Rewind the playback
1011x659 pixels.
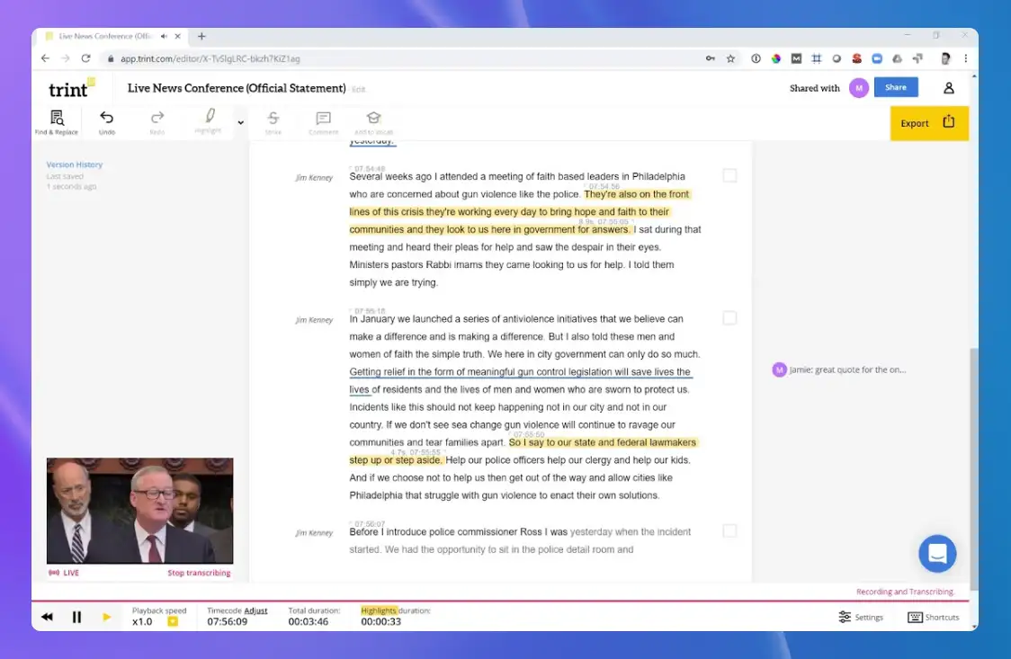(x=47, y=617)
